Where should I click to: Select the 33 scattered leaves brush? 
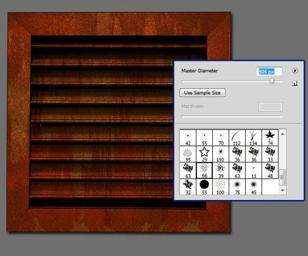[x=270, y=154]
